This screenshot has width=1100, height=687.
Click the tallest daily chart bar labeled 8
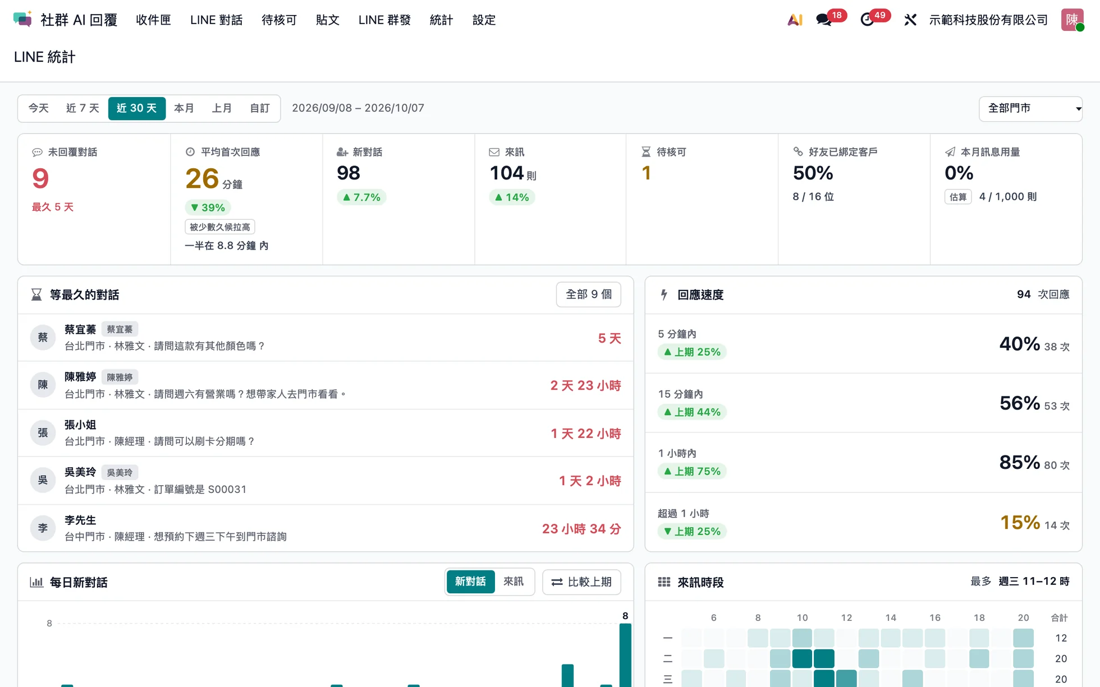coord(625,655)
